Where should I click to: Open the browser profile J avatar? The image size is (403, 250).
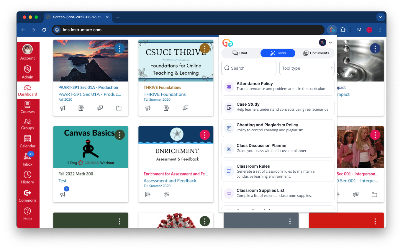click(x=369, y=30)
